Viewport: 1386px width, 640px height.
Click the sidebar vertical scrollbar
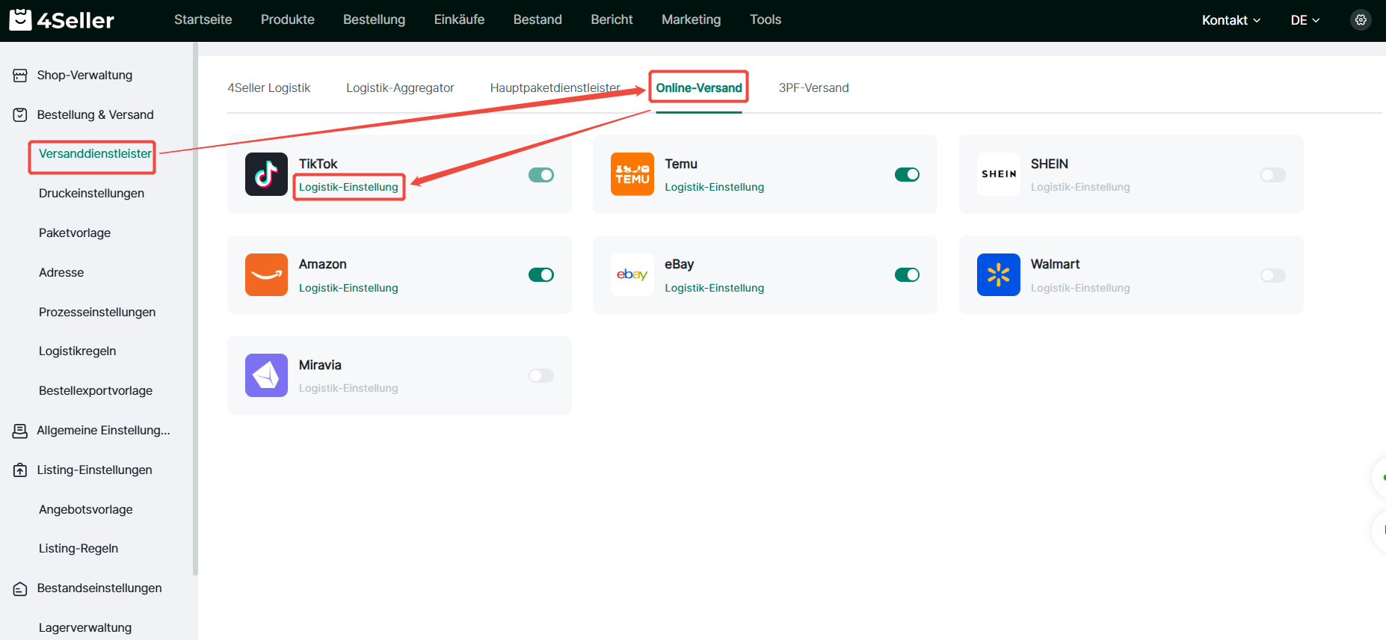coord(195,308)
